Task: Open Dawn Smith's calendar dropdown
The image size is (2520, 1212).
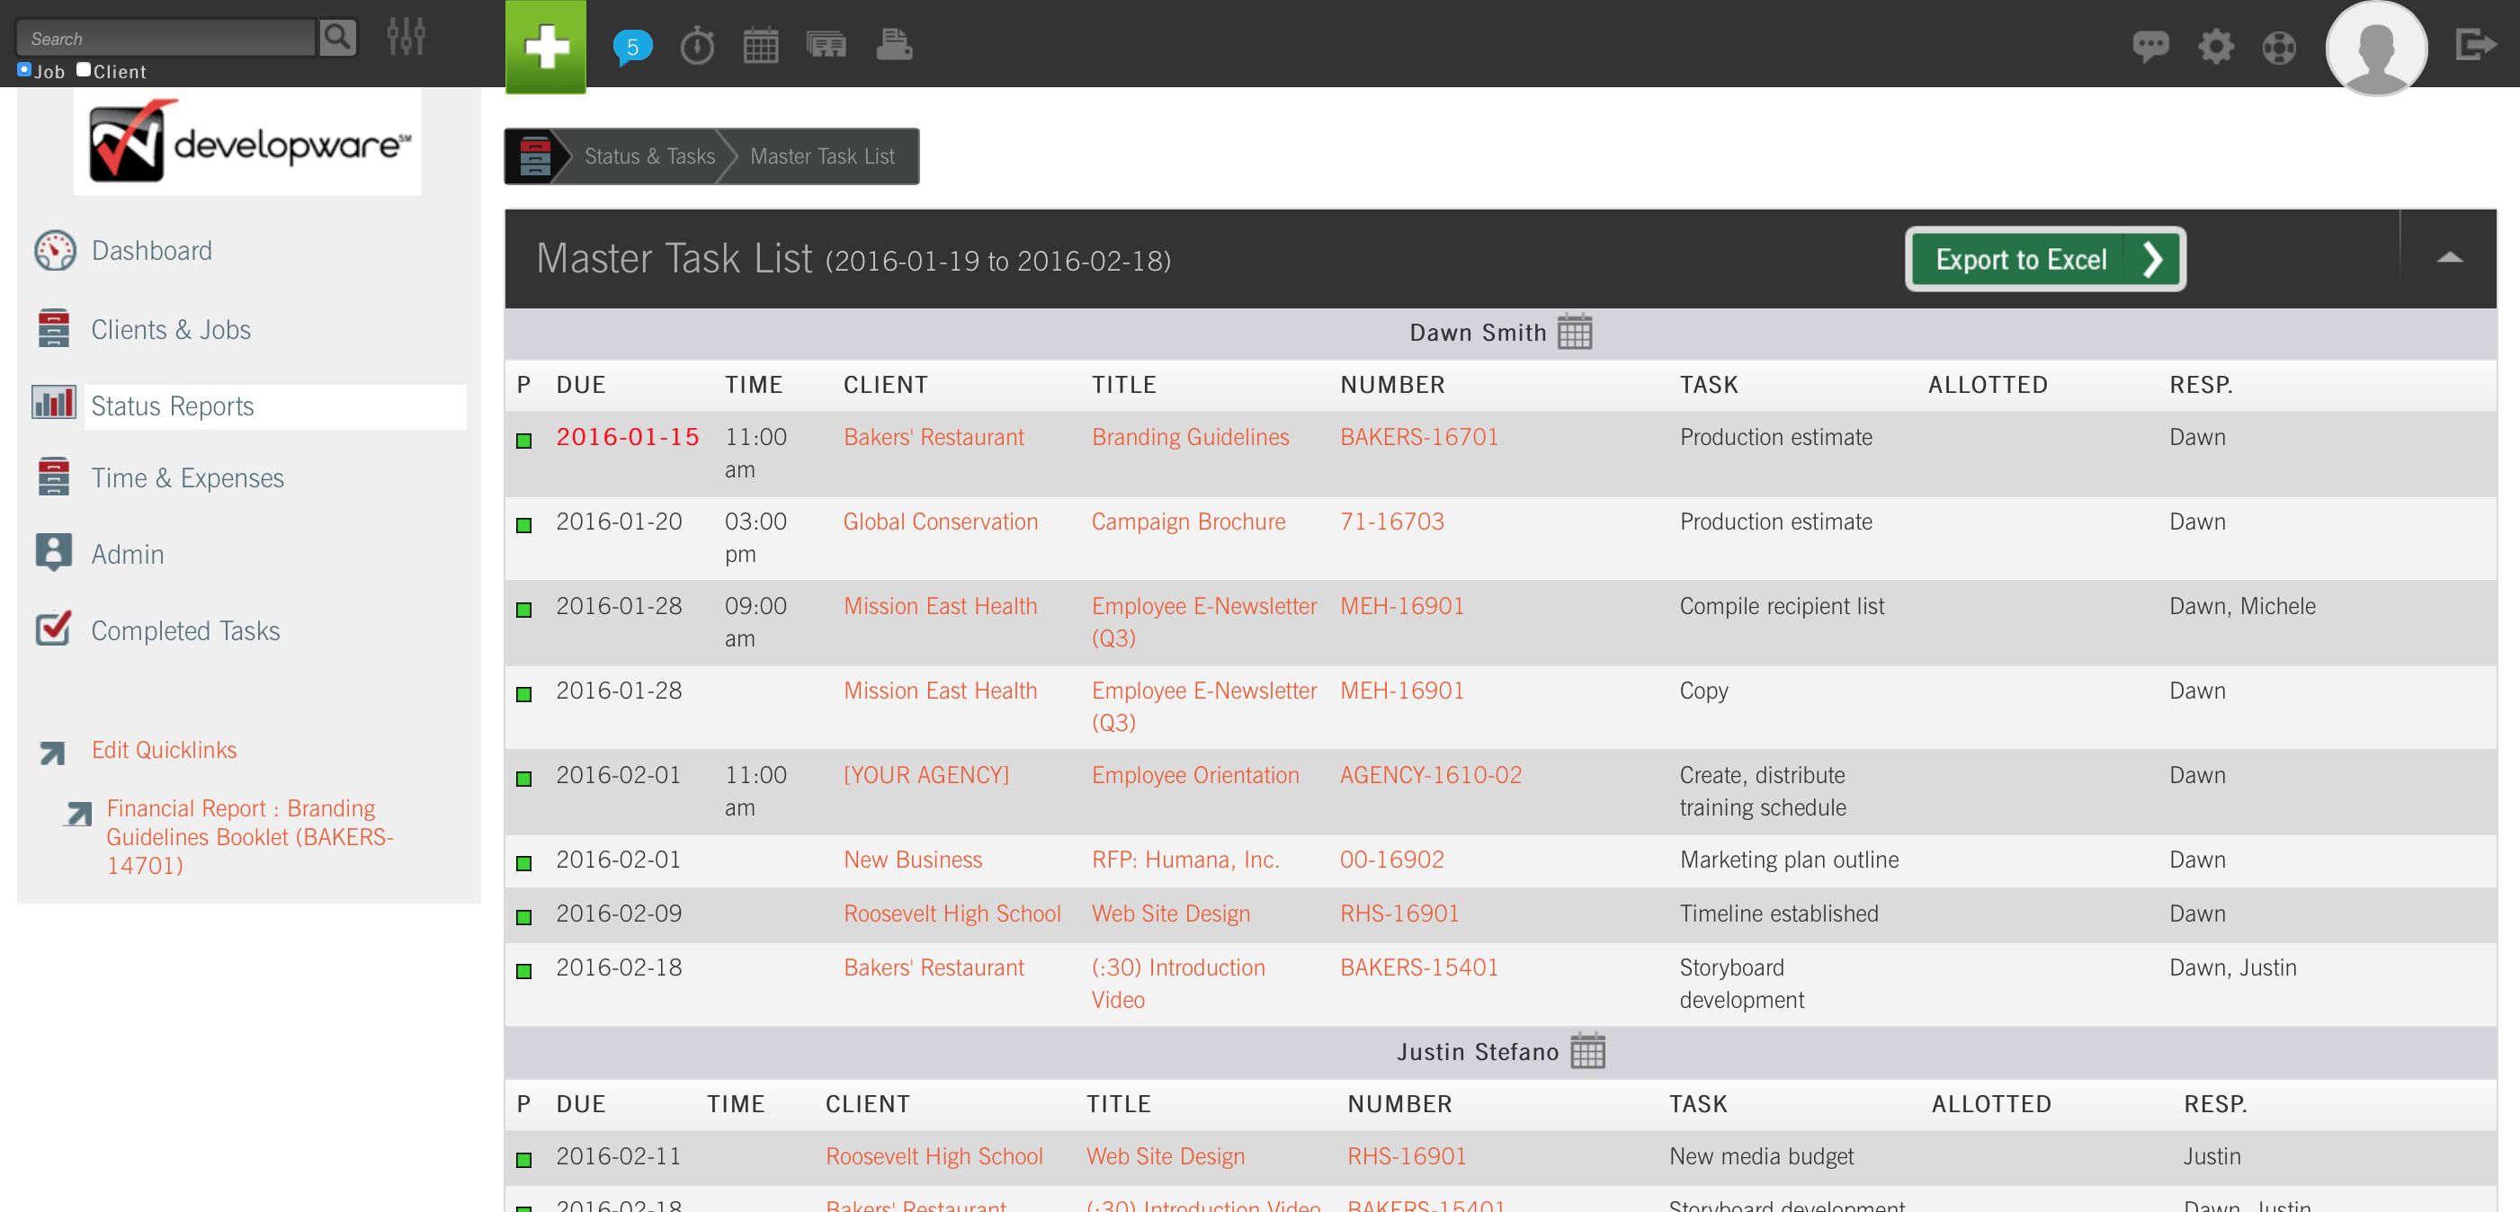Action: [1576, 332]
